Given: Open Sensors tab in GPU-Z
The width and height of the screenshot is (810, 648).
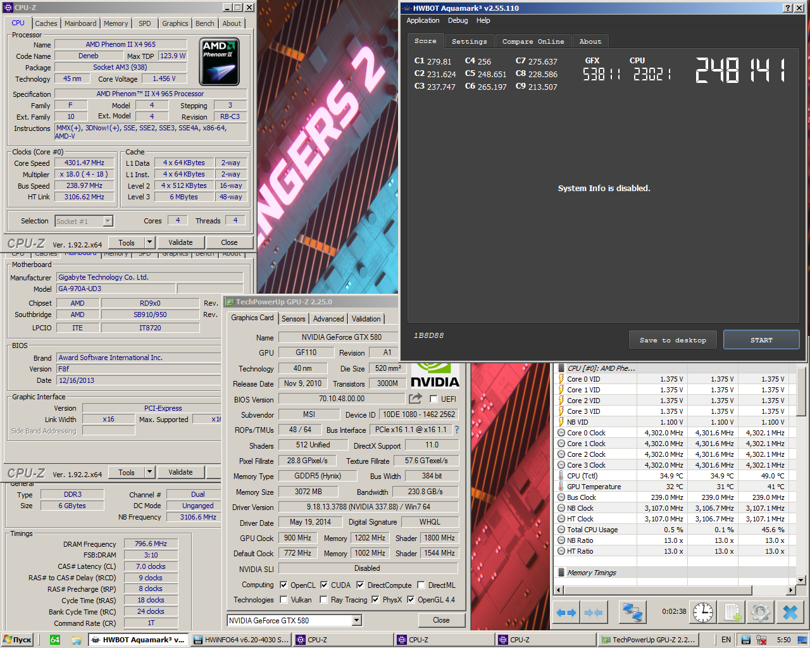Looking at the screenshot, I should [x=293, y=319].
